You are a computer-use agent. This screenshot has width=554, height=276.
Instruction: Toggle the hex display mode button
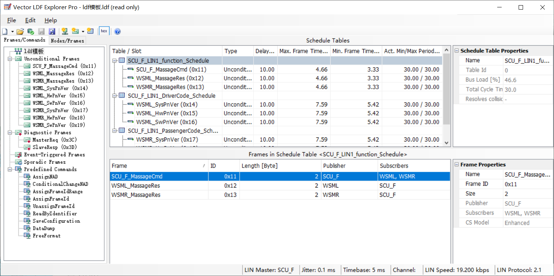tap(104, 31)
